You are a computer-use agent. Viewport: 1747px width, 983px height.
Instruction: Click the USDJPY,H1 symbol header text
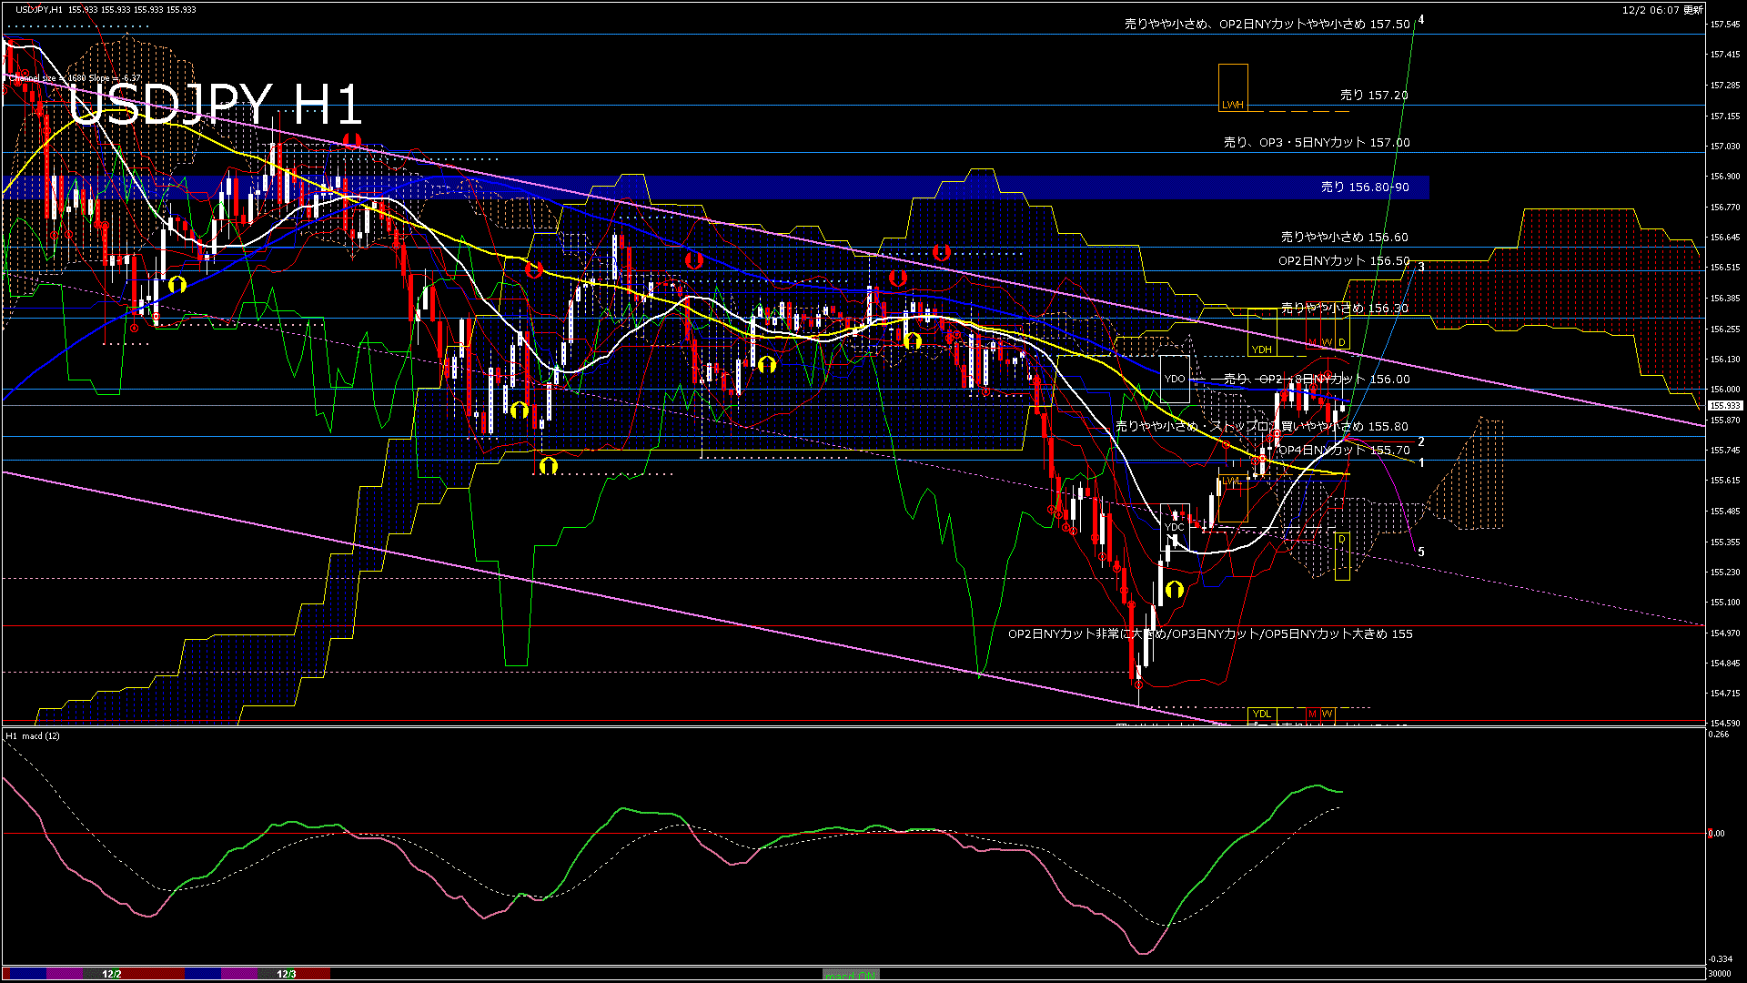click(x=38, y=9)
